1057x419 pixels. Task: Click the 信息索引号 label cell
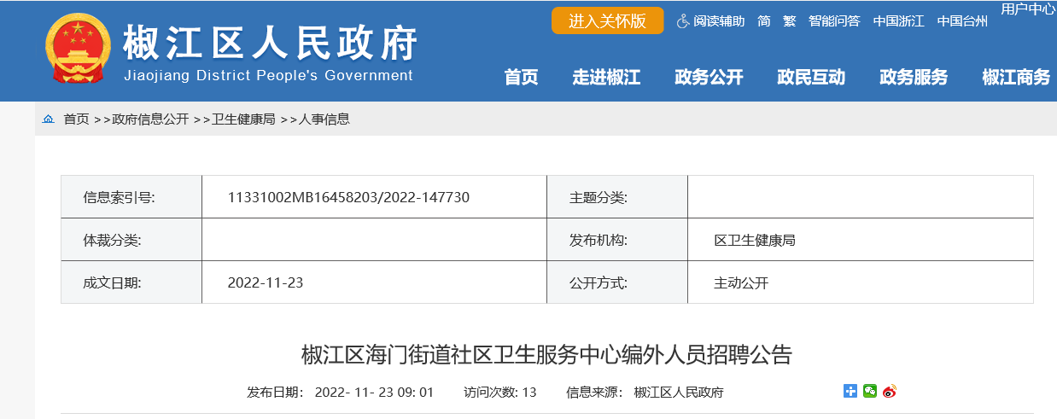coord(131,197)
